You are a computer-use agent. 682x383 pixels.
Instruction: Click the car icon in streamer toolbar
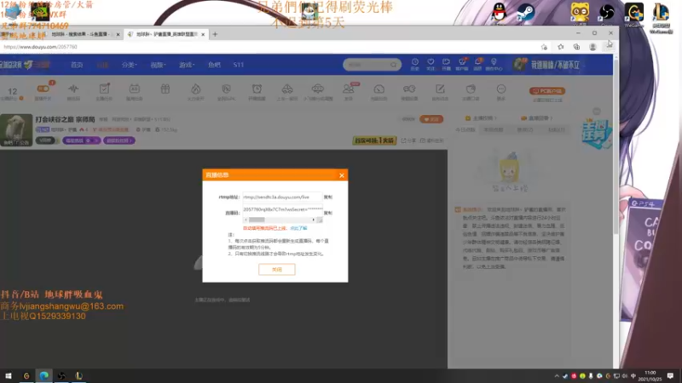(287, 89)
